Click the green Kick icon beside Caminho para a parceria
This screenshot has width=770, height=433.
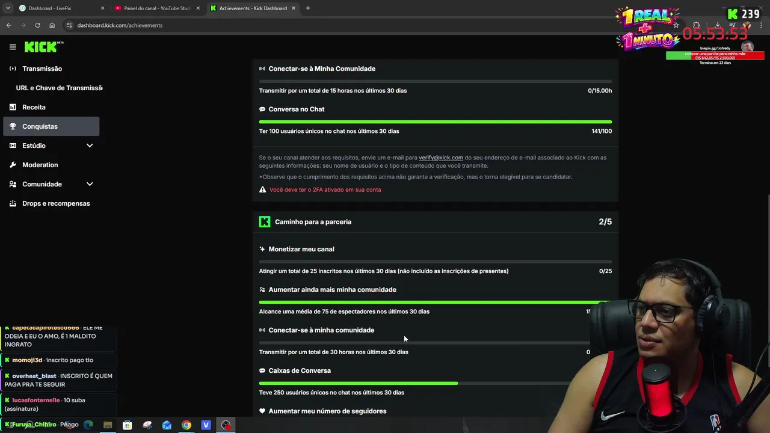(x=265, y=222)
